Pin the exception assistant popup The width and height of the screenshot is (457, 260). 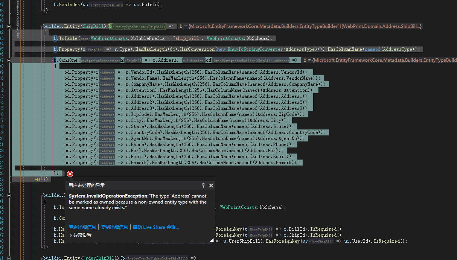tap(203, 185)
